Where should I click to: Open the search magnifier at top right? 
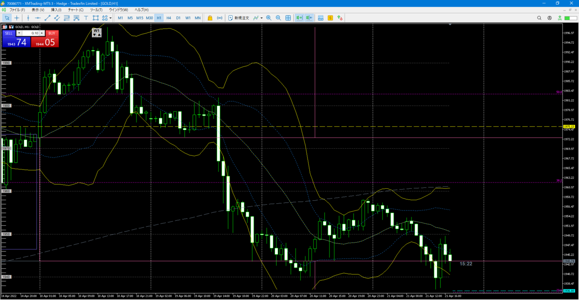pos(539,18)
